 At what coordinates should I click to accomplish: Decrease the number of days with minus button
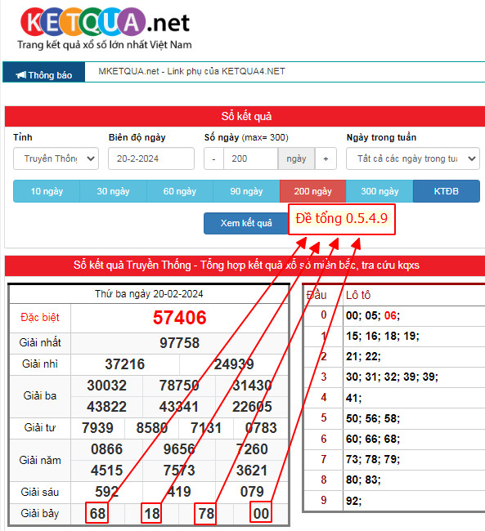pyautogui.click(x=213, y=158)
